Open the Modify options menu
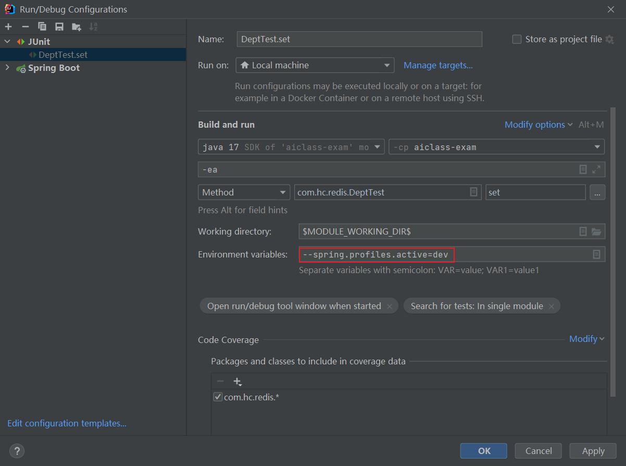 [539, 125]
